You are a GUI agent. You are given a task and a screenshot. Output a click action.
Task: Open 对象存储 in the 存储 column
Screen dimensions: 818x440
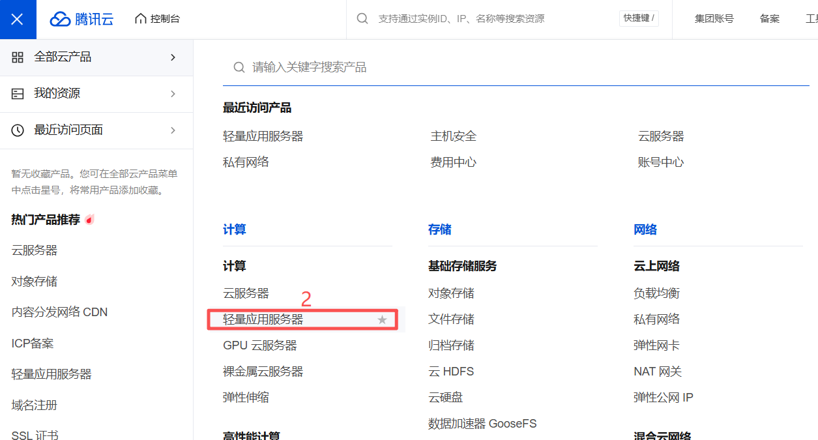click(452, 293)
